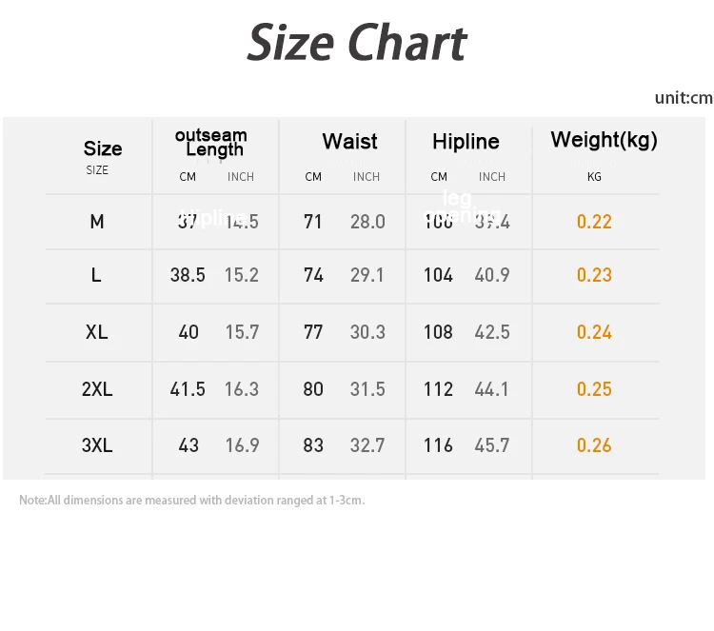Click the unit:cm label

coord(683,98)
